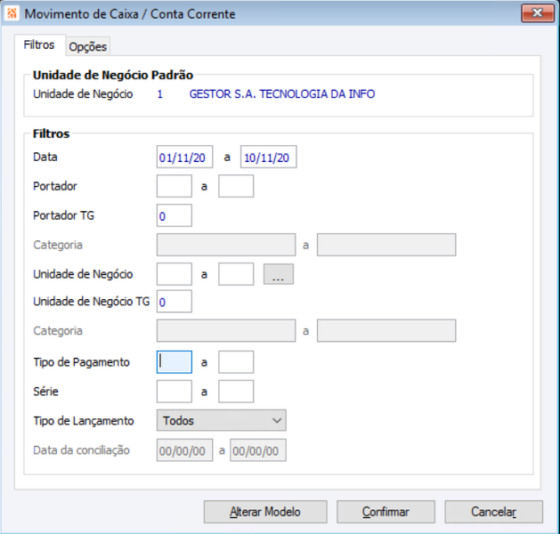The width and height of the screenshot is (560, 534).
Task: Click second Unidade de Negócio filter field
Action: 236,274
